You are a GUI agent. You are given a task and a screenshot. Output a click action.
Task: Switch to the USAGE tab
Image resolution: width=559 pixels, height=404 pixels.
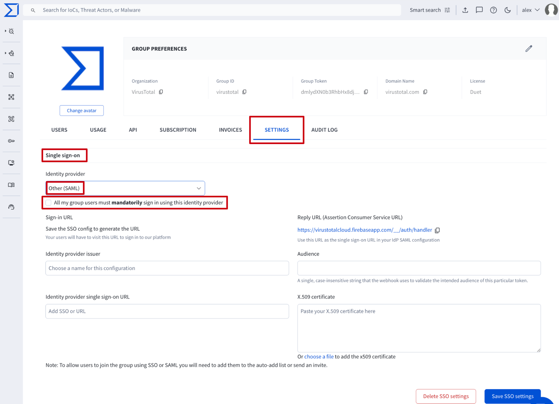tap(98, 130)
